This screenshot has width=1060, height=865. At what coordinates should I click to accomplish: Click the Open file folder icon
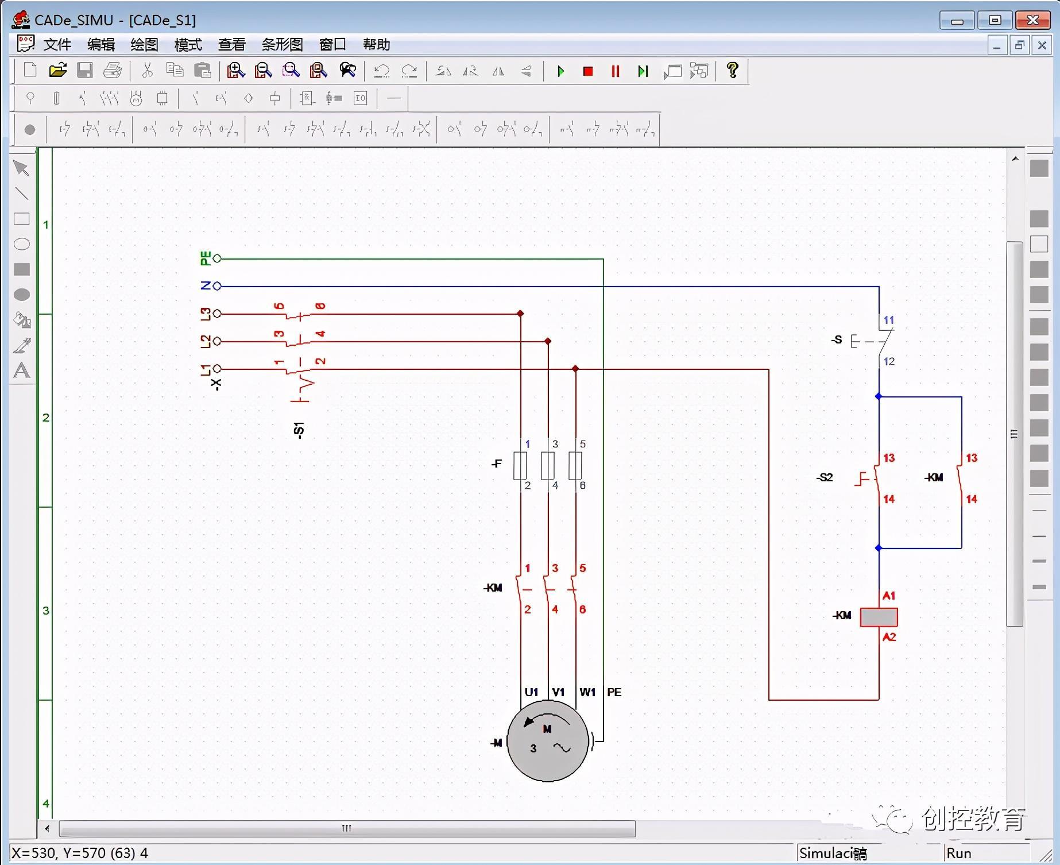[x=58, y=71]
